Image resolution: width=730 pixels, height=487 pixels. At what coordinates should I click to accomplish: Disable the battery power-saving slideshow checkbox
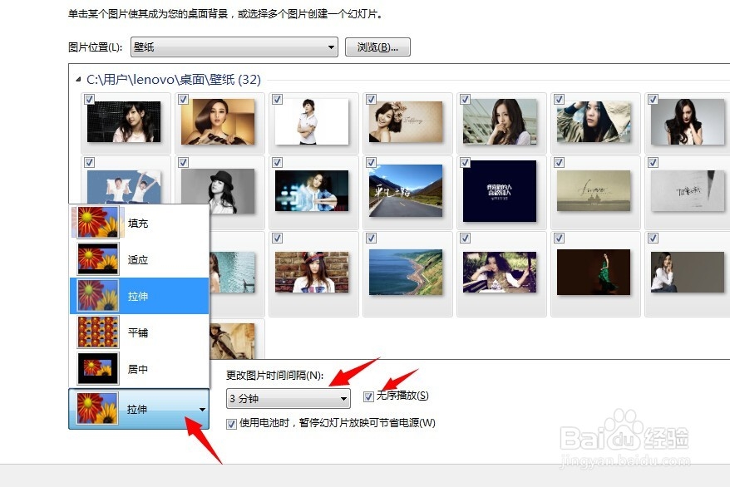(x=230, y=424)
